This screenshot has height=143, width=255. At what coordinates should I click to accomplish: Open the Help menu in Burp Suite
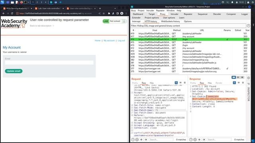click(x=179, y=11)
